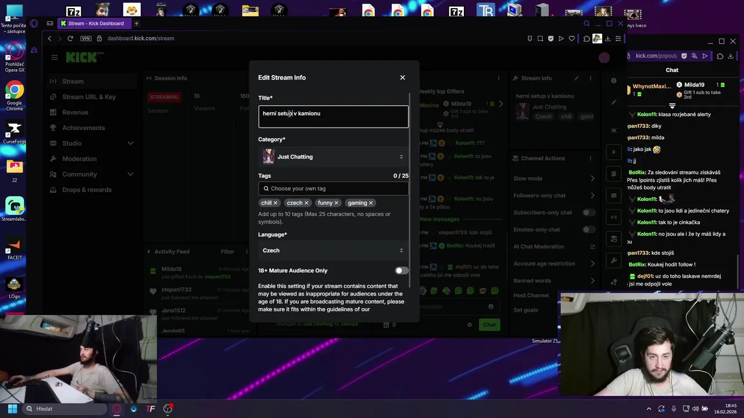
Task: Open CurseForge desktop shortcut
Action: click(x=15, y=133)
